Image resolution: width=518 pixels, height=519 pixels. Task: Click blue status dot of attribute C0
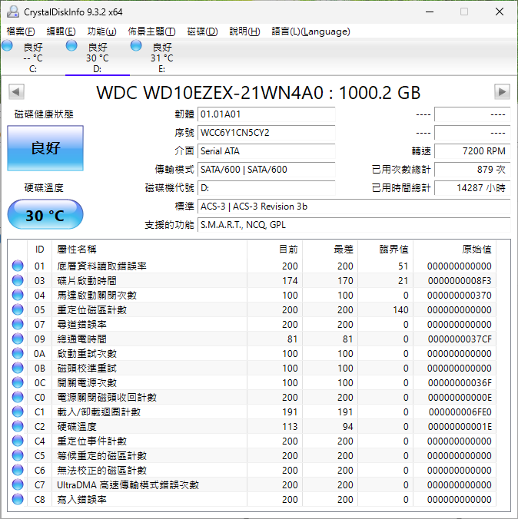coord(18,397)
